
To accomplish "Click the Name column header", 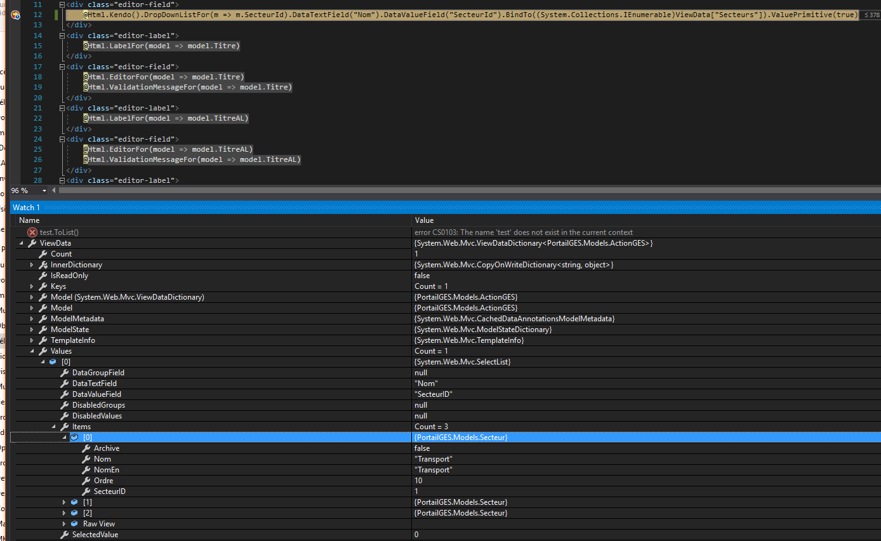I will [x=30, y=220].
